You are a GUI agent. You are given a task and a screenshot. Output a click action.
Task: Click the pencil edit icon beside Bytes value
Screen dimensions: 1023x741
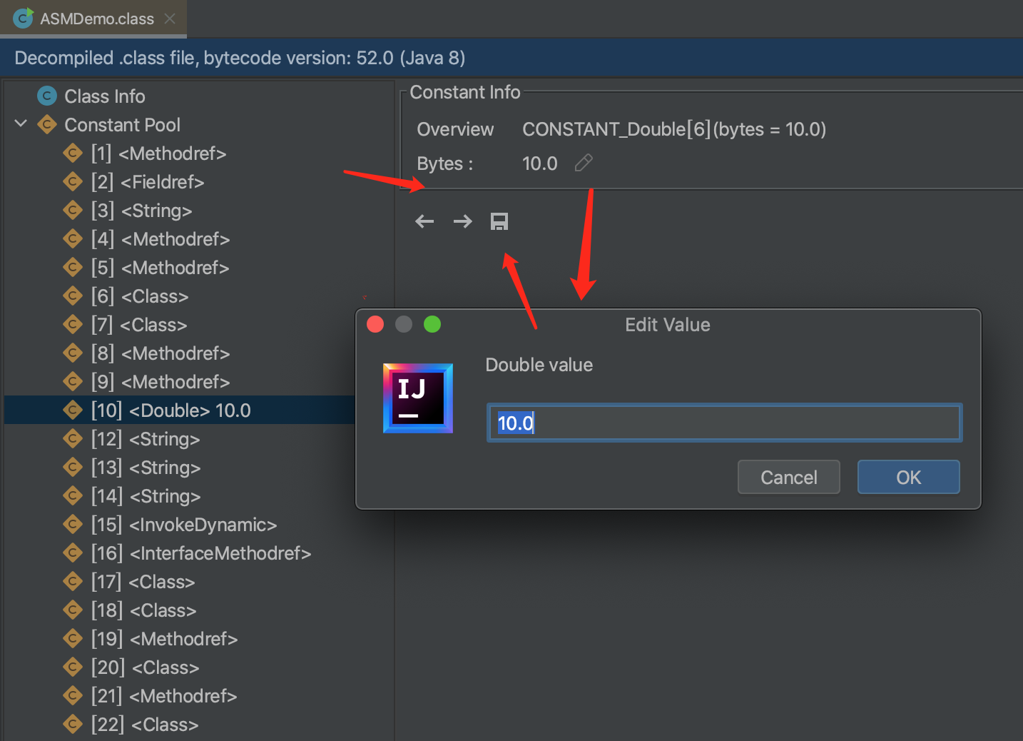coord(583,163)
